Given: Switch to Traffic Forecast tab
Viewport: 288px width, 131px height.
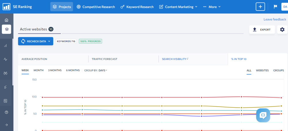Looking at the screenshot, I should click(105, 59).
